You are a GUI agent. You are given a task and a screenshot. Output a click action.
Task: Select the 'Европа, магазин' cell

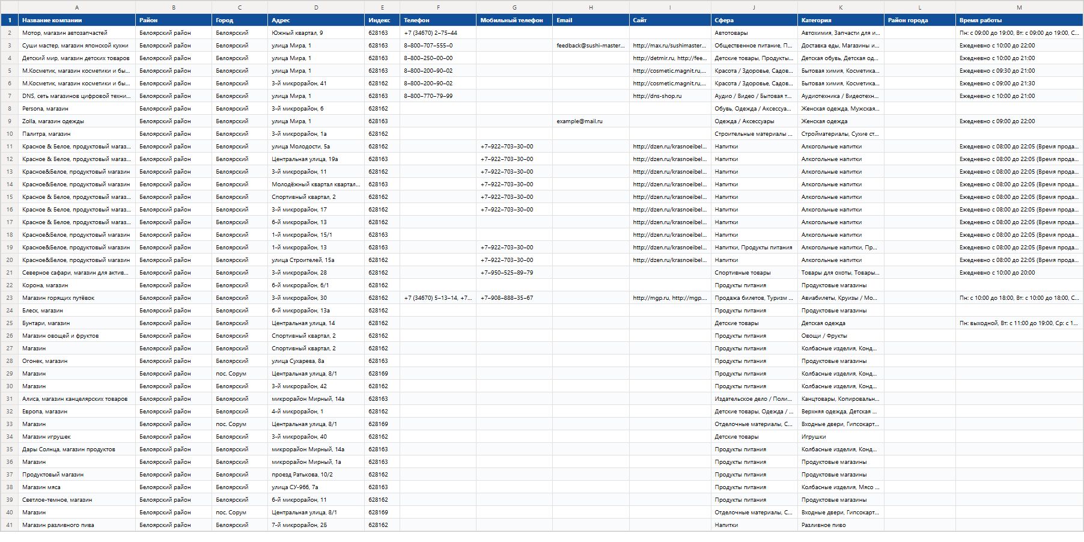pyautogui.click(x=77, y=412)
